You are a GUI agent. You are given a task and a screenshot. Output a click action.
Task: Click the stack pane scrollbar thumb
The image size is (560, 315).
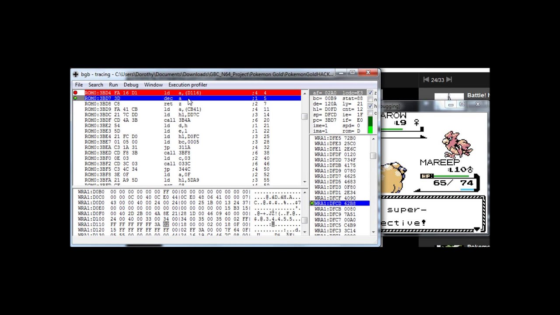(373, 156)
